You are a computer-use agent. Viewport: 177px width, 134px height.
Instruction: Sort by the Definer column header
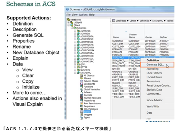164,37
